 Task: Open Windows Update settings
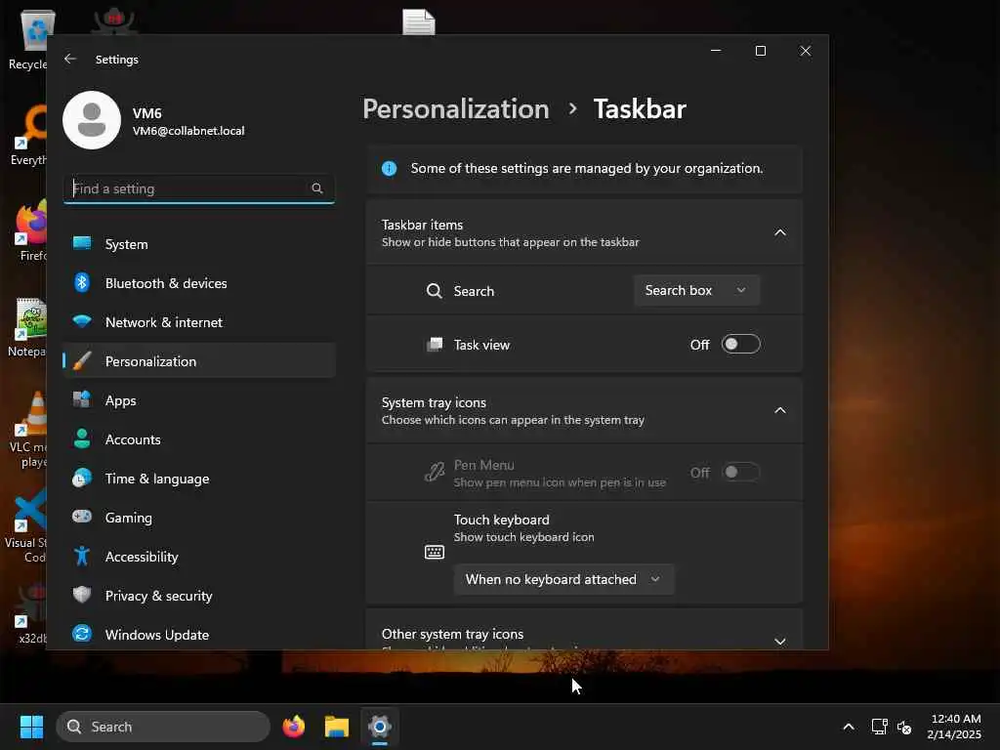(x=199, y=634)
